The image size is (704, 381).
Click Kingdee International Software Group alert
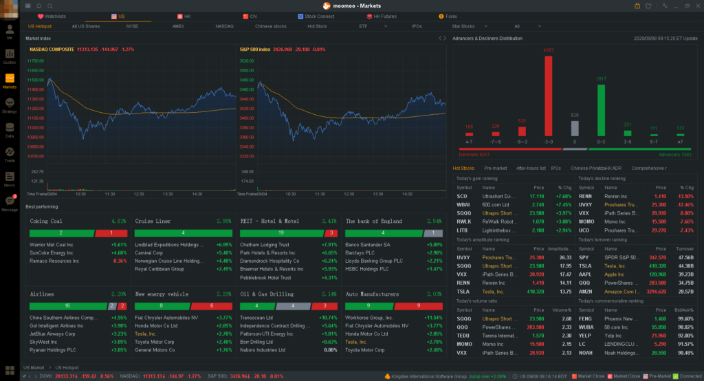[429, 376]
